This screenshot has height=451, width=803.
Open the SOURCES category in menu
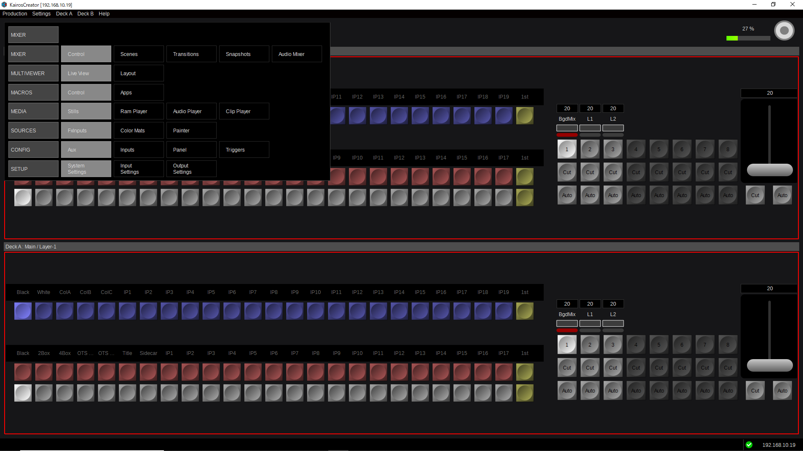coord(33,131)
